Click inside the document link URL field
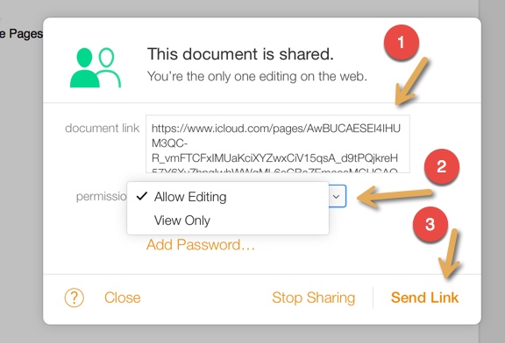Viewport: 505px width, 343px height. coord(278,143)
